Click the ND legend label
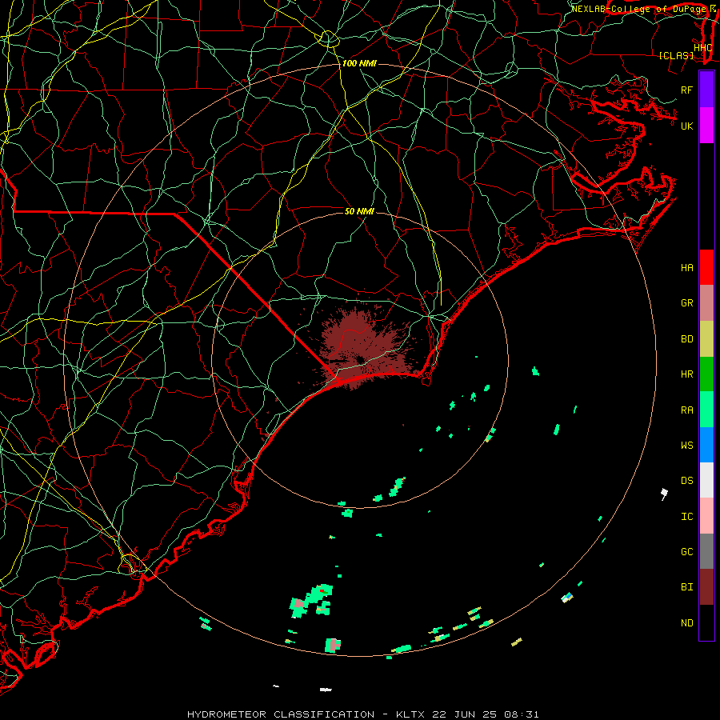720x720 pixels. click(687, 622)
